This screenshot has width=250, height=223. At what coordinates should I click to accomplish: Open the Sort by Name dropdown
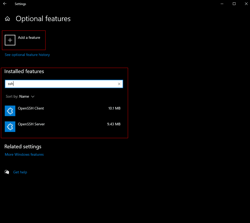coord(20,97)
